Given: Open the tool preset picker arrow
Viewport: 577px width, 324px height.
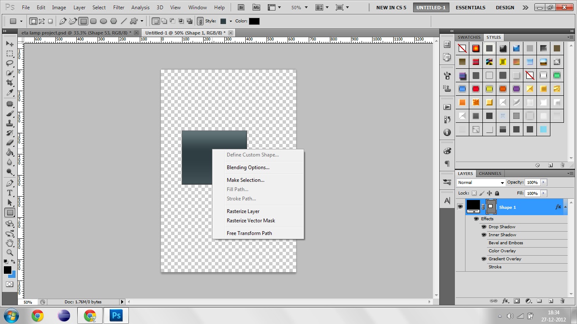Looking at the screenshot, I should tap(21, 21).
